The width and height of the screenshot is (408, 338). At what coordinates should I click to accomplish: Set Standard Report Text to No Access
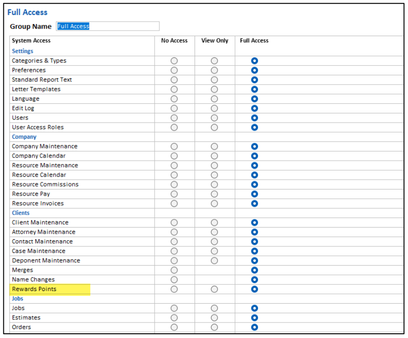[x=174, y=80]
